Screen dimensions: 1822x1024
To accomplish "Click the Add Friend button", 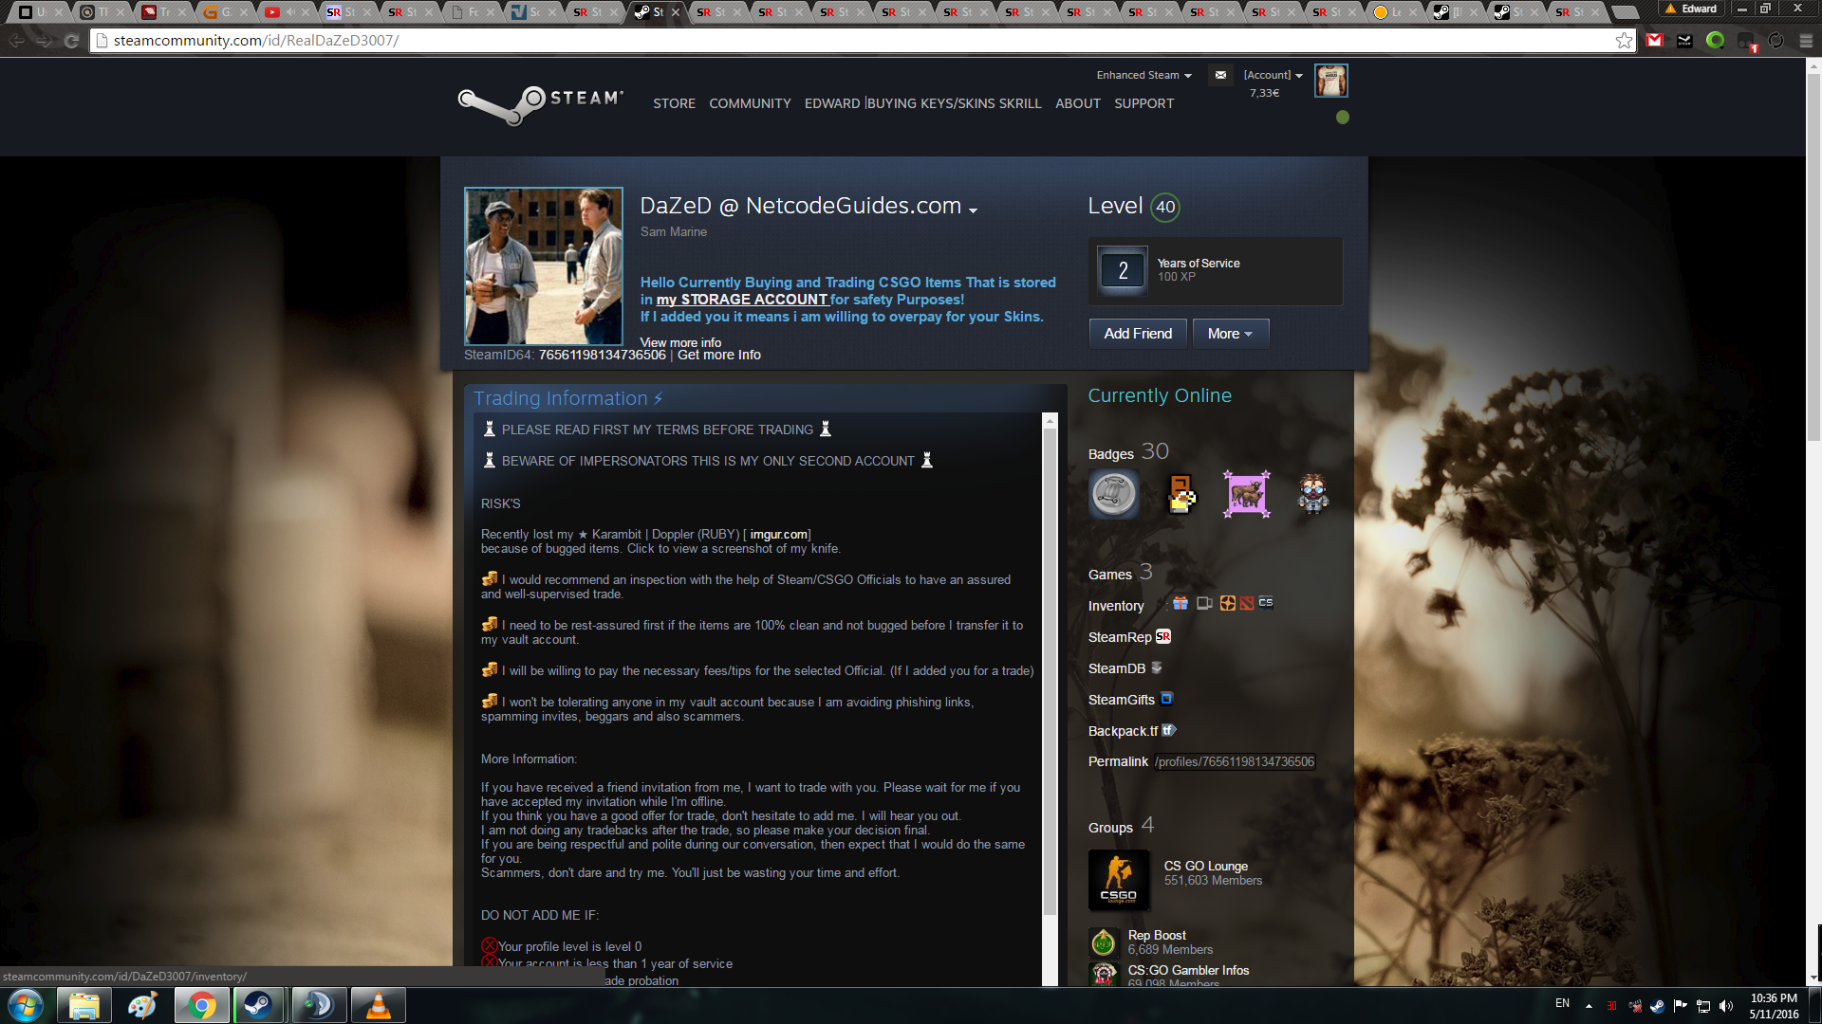I will pyautogui.click(x=1138, y=334).
